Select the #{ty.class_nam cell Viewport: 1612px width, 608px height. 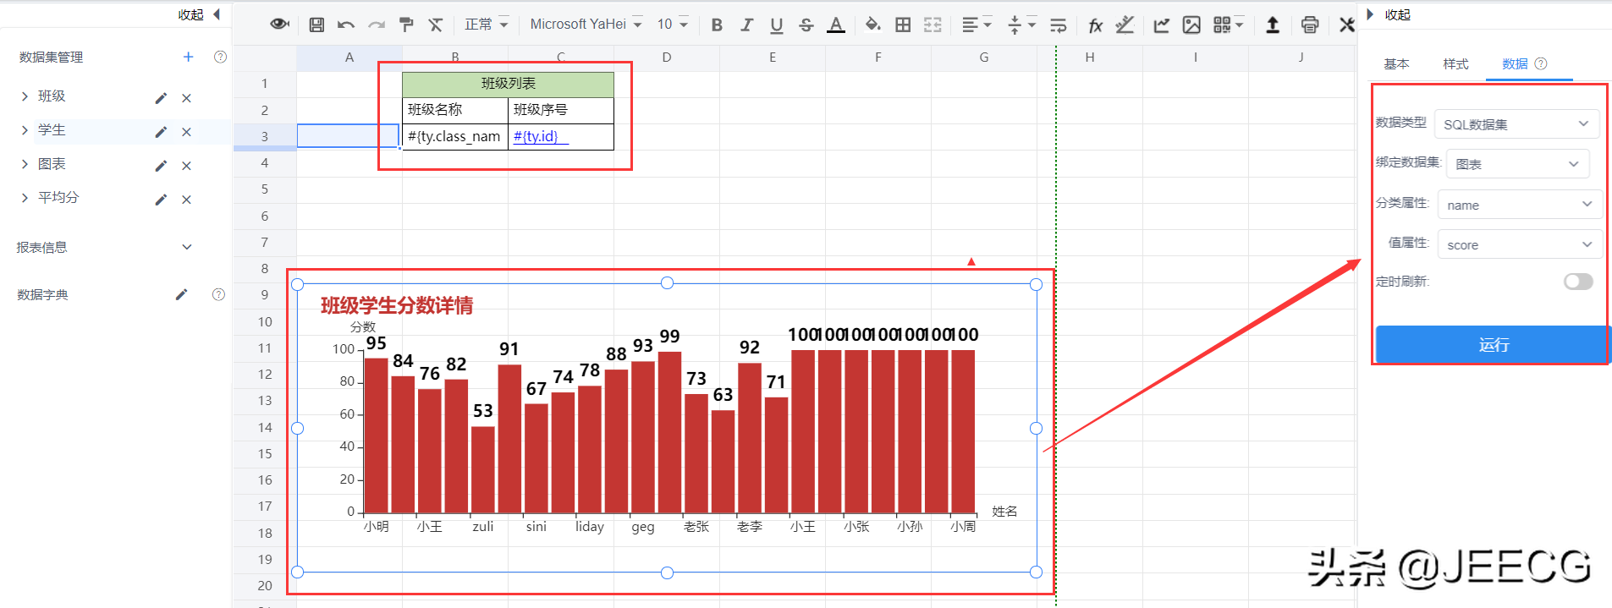tap(454, 136)
